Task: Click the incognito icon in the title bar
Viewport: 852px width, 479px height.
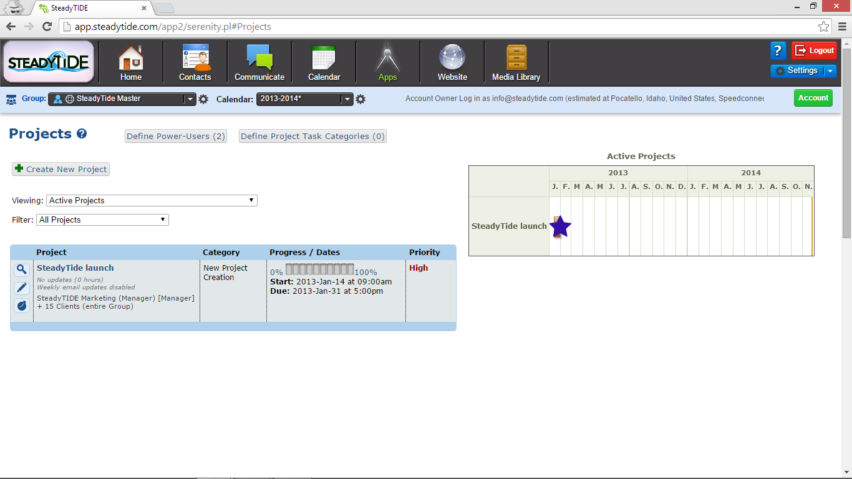Action: [x=15, y=7]
